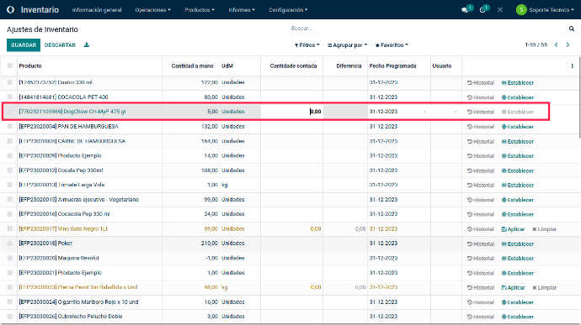Establecer quantity for Poker row
The height and width of the screenshot is (325, 581).
(x=518, y=244)
